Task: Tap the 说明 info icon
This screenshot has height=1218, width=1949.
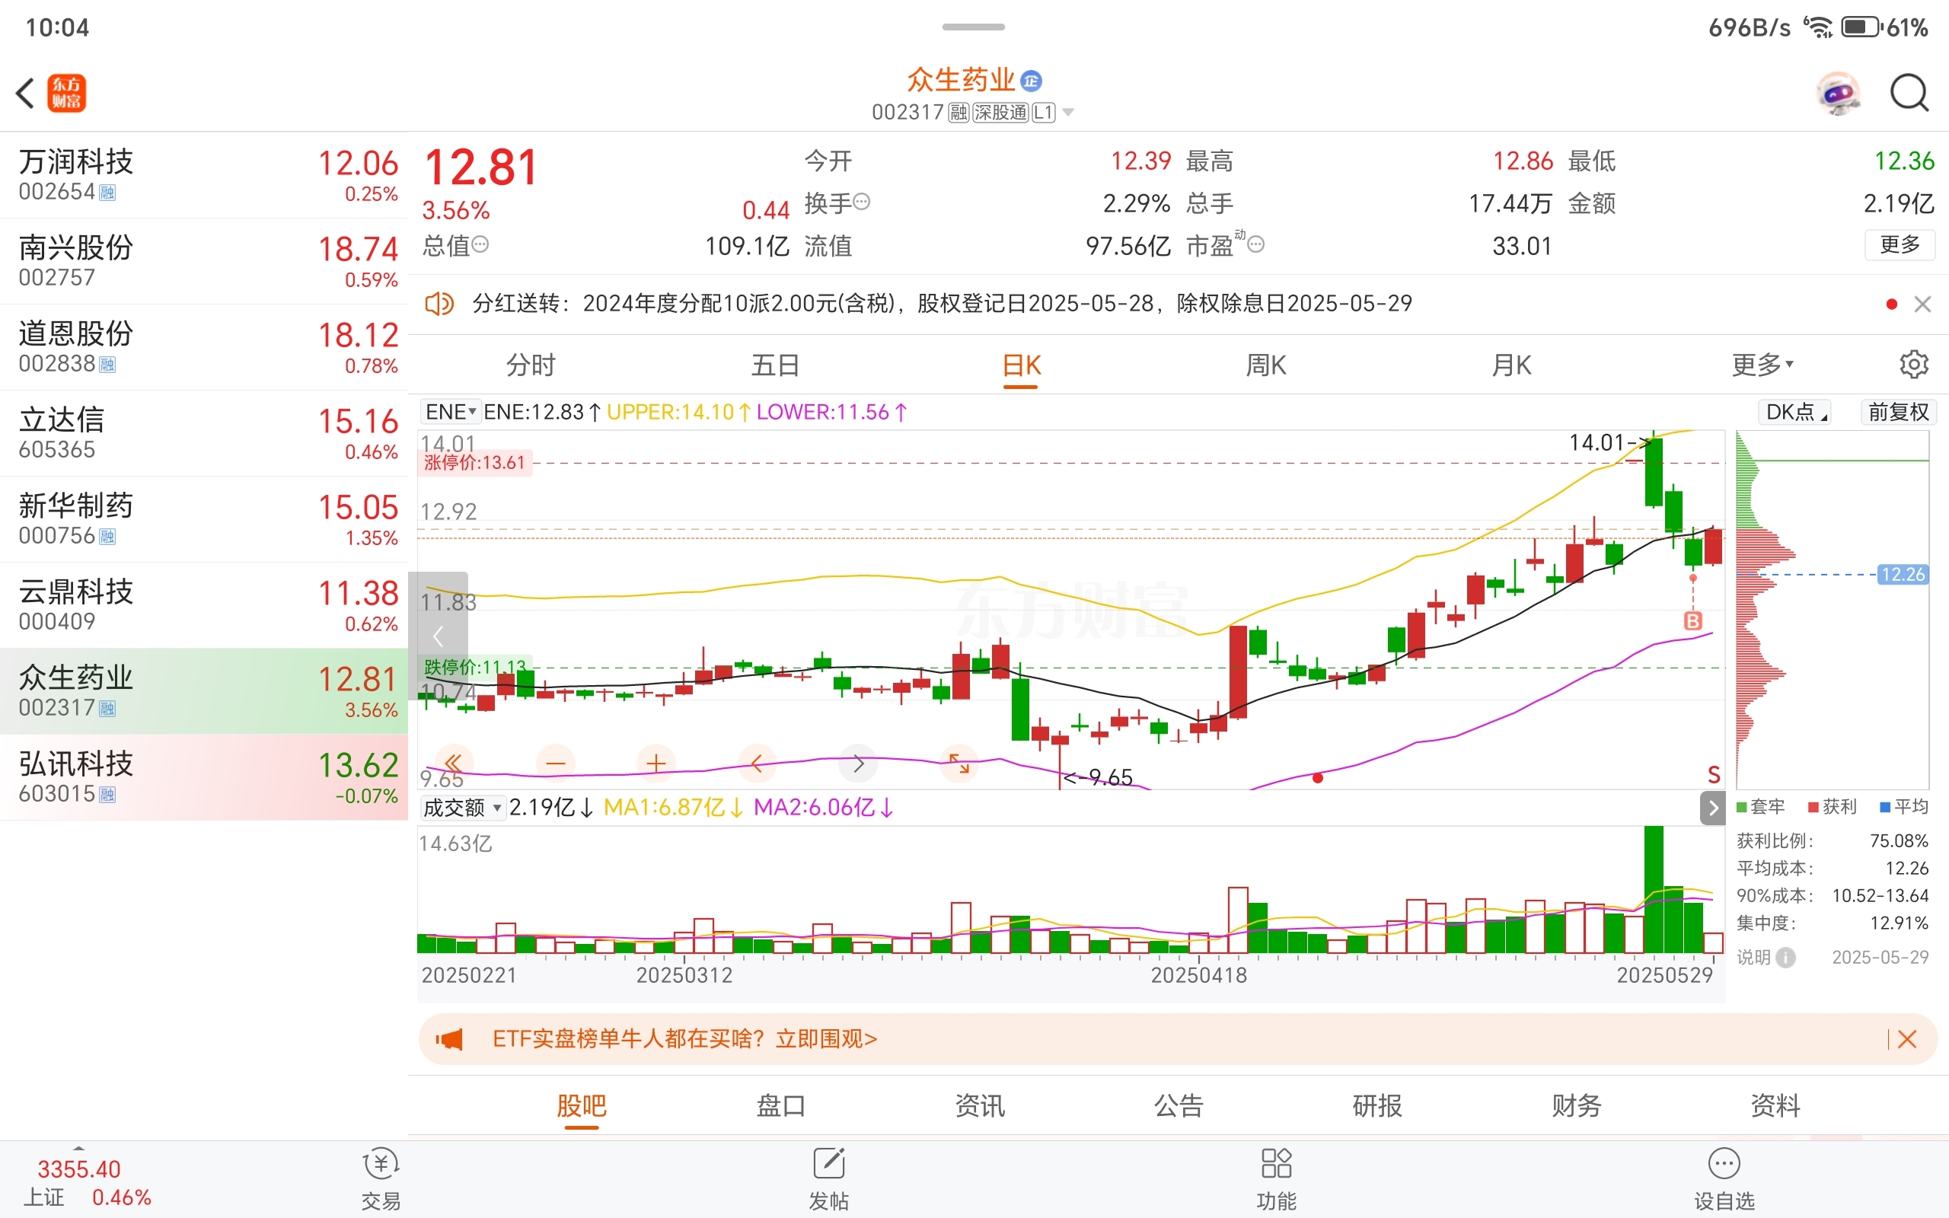Action: 1785,957
